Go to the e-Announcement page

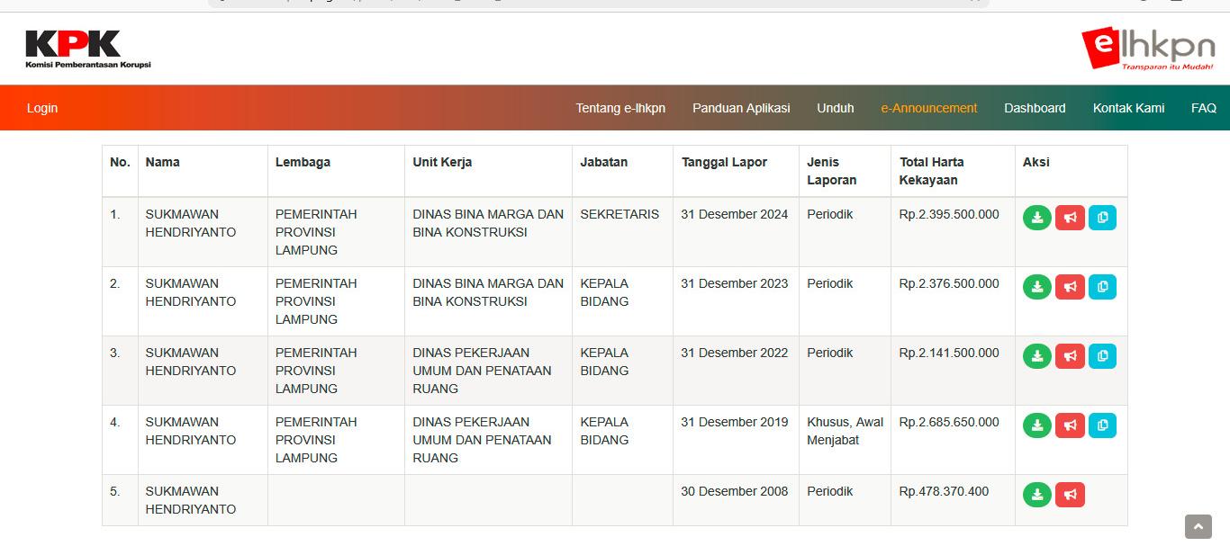coord(928,108)
